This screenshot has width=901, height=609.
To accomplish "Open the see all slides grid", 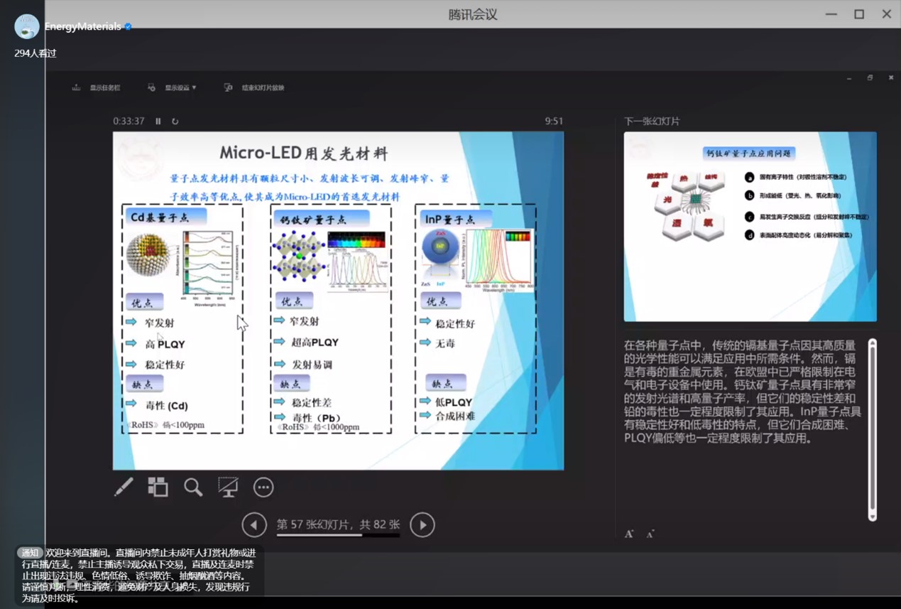I will click(x=158, y=487).
